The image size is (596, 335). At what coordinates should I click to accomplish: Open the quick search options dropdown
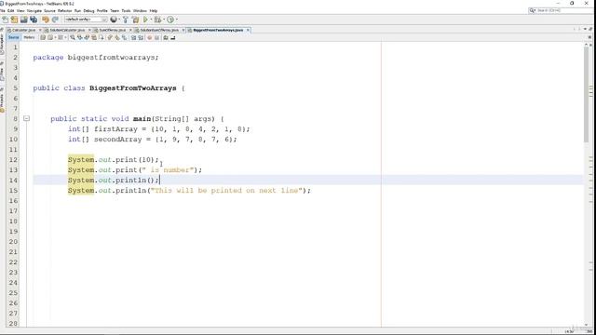pyautogui.click(x=532, y=10)
